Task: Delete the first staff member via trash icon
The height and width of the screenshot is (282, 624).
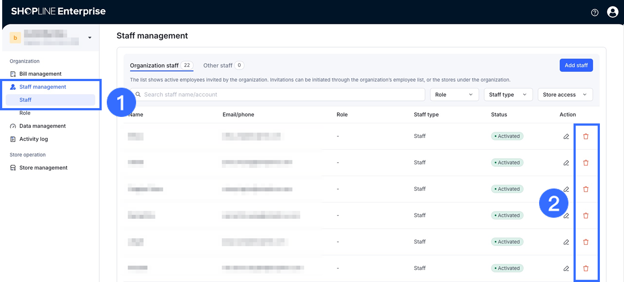Action: tap(586, 136)
